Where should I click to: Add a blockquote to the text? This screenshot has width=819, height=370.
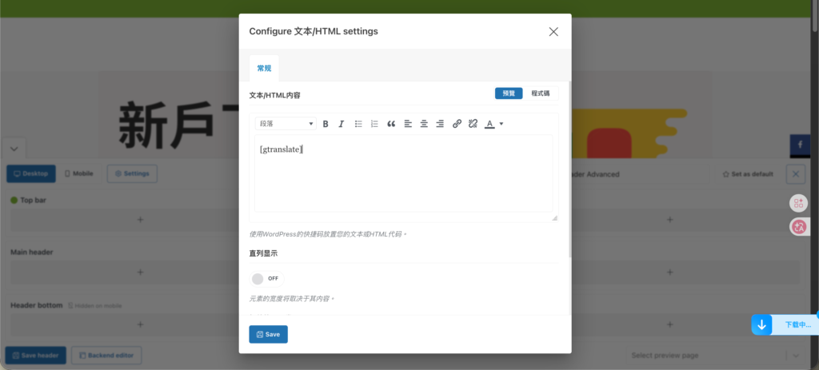pyautogui.click(x=390, y=124)
